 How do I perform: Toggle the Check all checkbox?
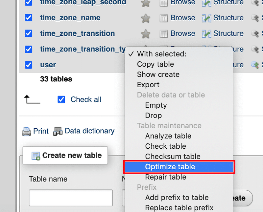click(61, 99)
